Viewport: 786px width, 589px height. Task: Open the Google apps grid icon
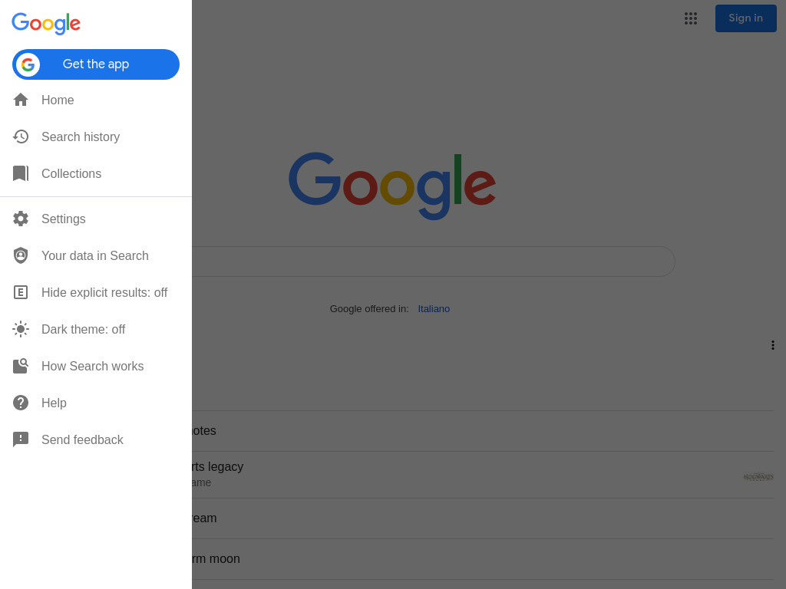(691, 18)
